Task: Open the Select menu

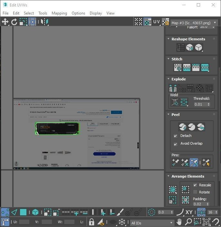Action: click(29, 13)
